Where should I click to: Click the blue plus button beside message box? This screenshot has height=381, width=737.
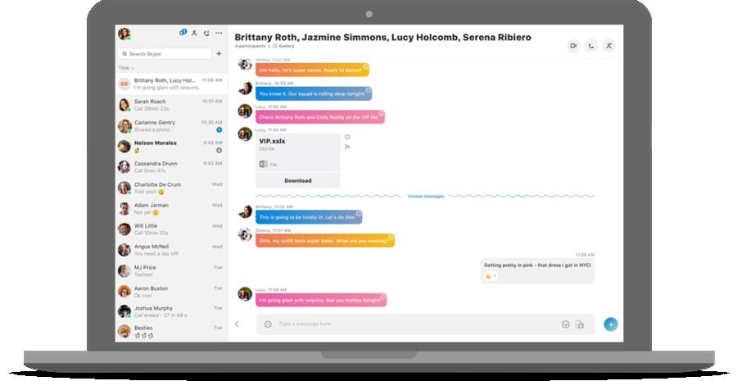coord(611,324)
